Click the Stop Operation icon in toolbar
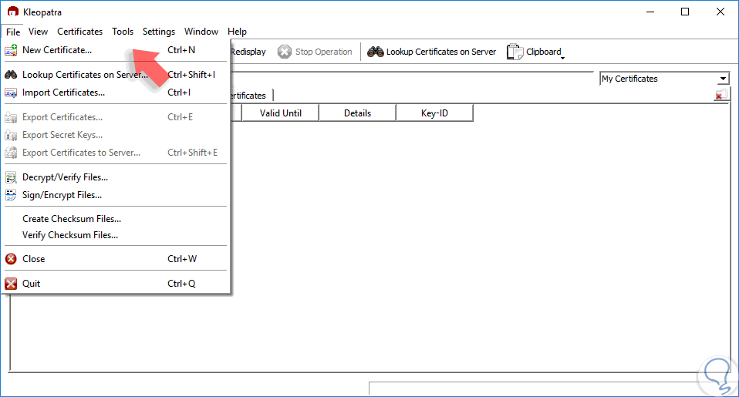This screenshot has width=739, height=397. pyautogui.click(x=285, y=52)
